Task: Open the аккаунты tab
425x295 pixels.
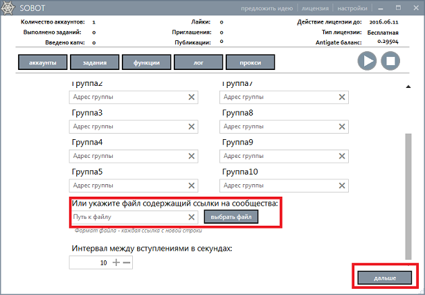Action: coord(42,63)
